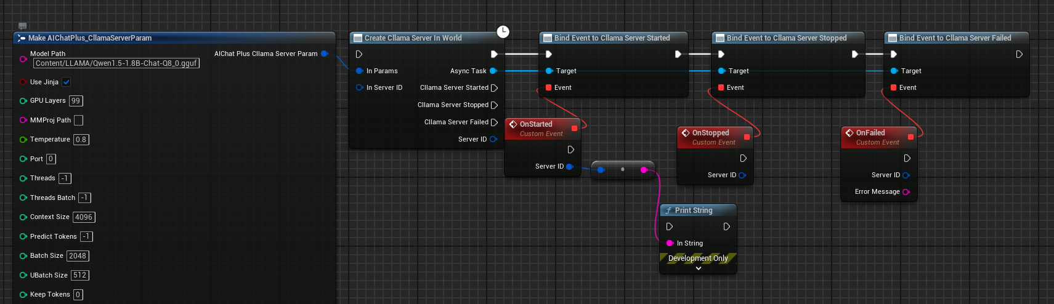The image size is (1054, 304).
Task: Click Target pin on Bind Server Failed node
Action: 894,71
